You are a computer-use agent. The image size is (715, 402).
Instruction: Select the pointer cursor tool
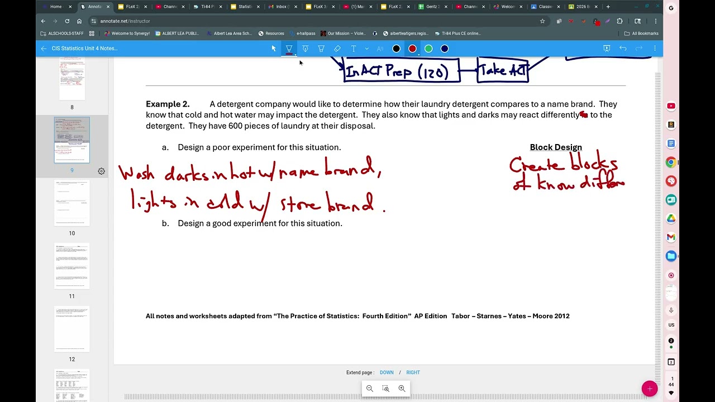(274, 49)
